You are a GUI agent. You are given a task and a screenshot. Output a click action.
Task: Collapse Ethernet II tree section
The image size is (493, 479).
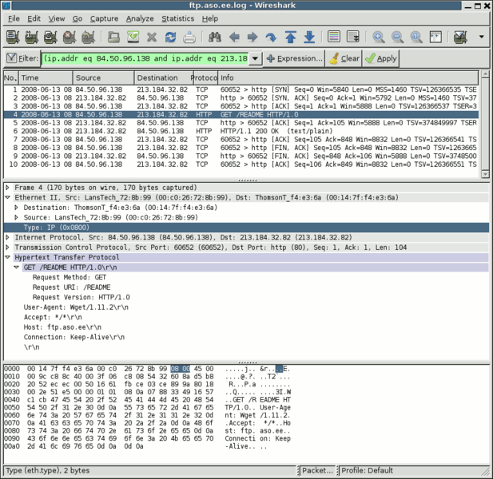(x=7, y=197)
